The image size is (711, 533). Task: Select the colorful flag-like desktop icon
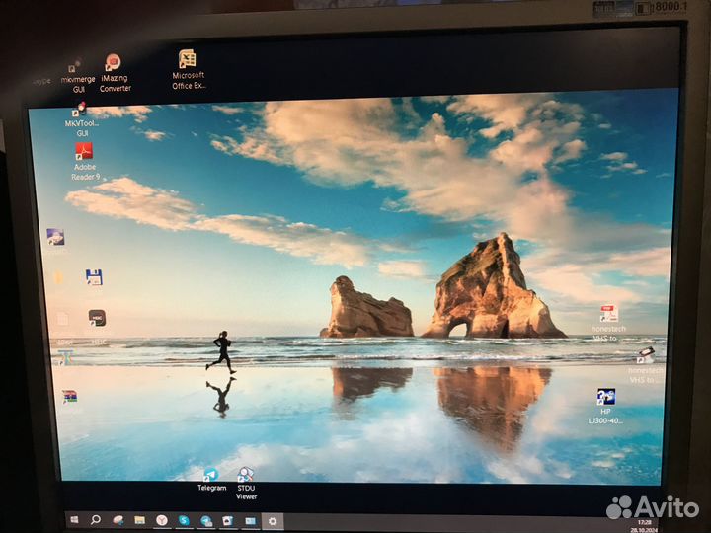pyautogui.click(x=70, y=397)
